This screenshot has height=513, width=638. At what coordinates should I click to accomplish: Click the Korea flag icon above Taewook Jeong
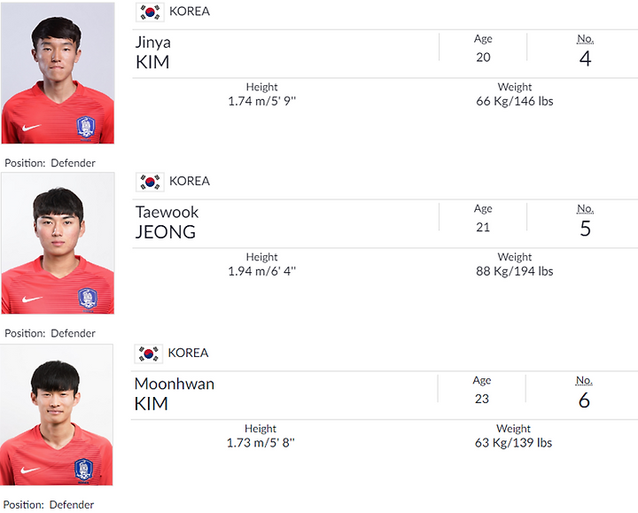pos(150,182)
